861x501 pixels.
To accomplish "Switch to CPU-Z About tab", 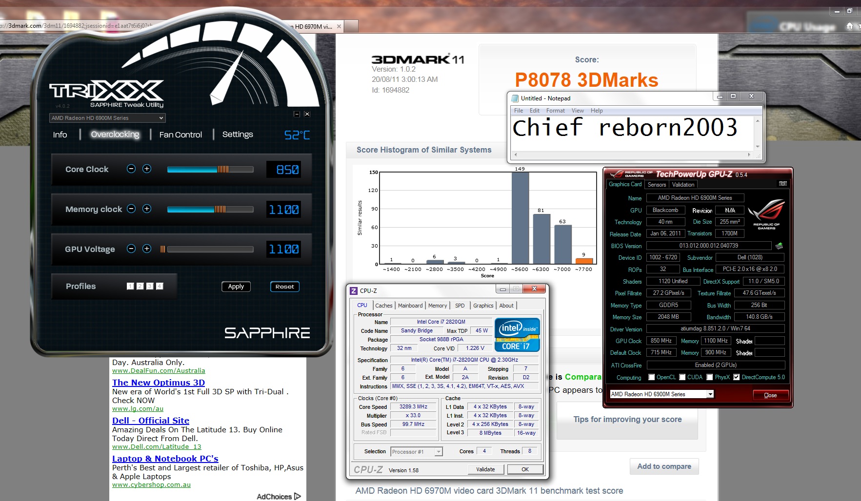I will point(506,306).
